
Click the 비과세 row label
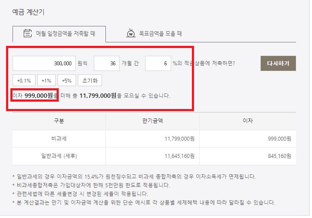(59, 138)
